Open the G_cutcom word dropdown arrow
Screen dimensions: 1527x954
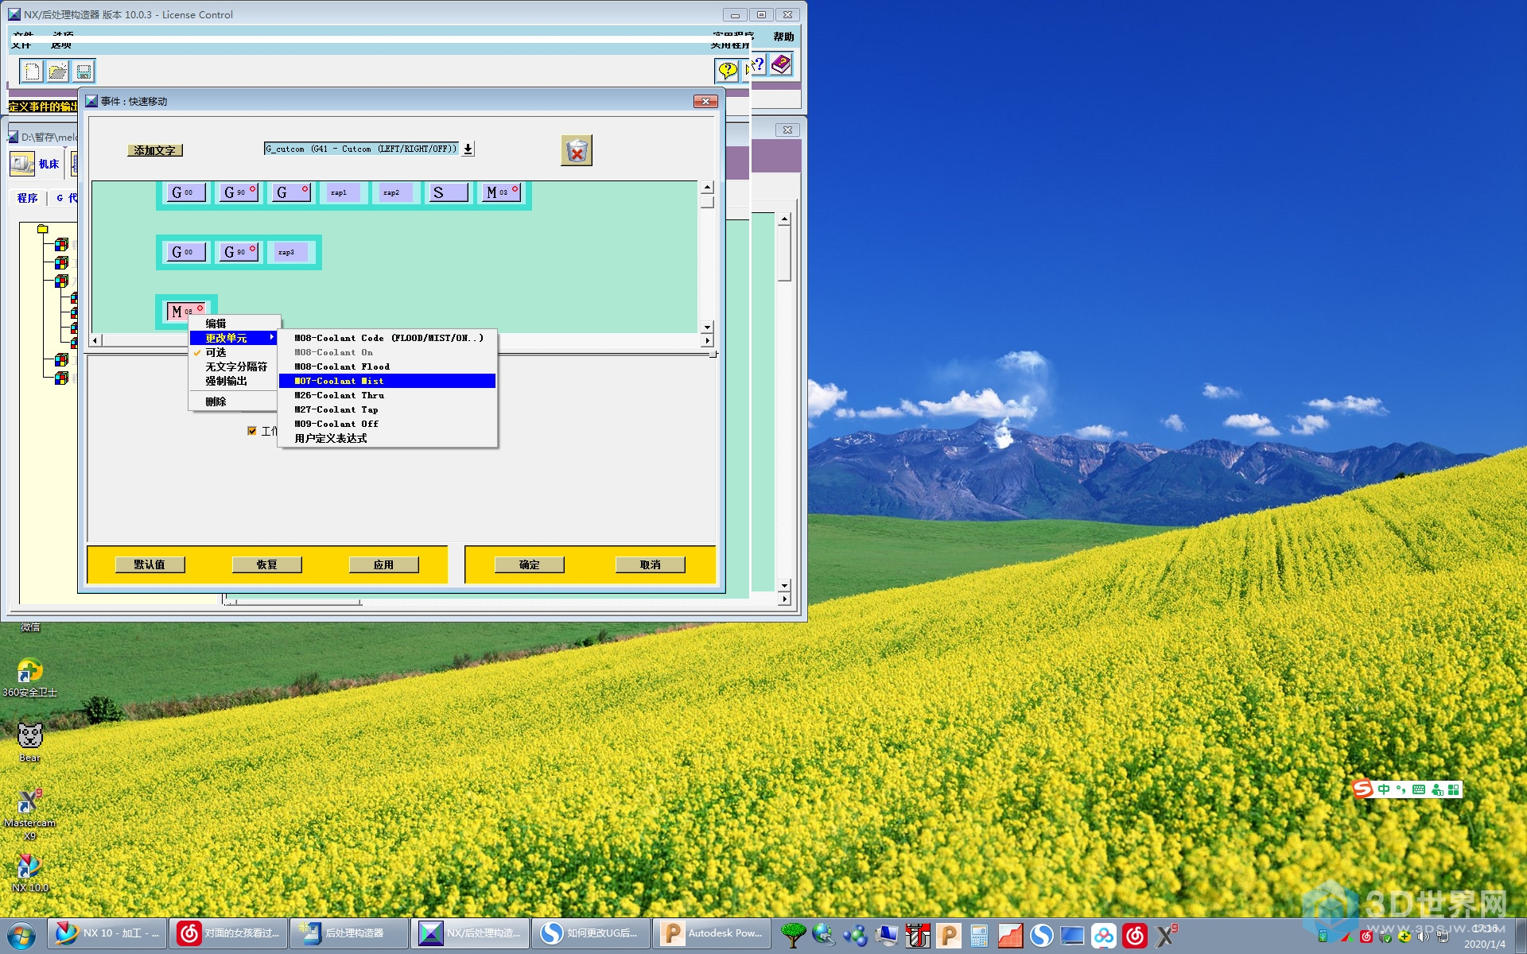coord(468,149)
